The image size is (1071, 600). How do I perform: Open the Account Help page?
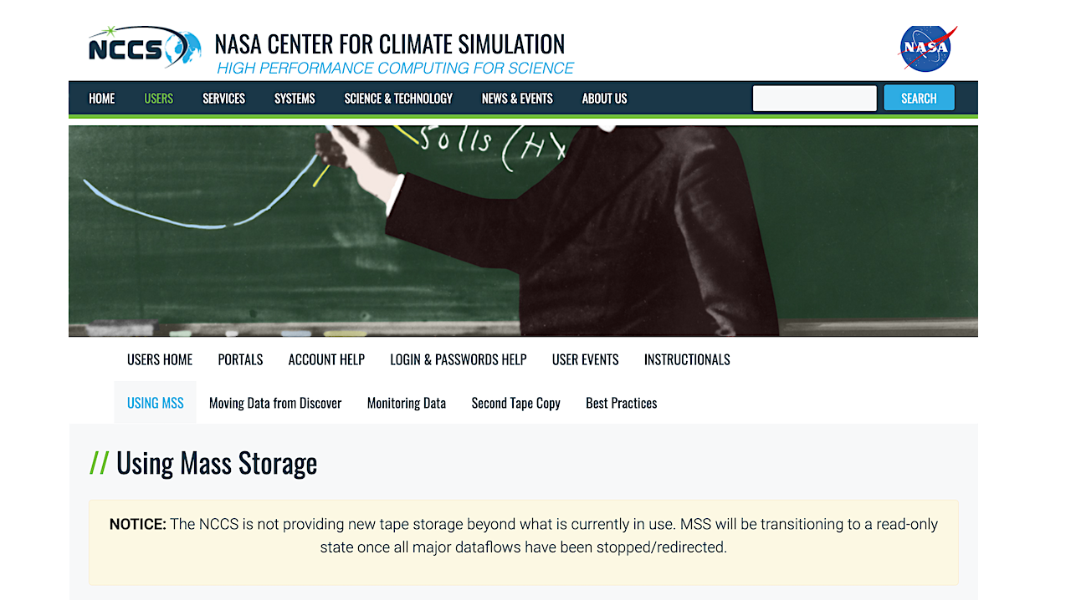tap(326, 359)
